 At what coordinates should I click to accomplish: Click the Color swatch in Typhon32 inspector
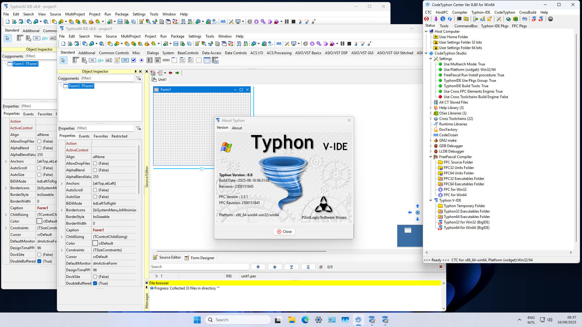39,221
